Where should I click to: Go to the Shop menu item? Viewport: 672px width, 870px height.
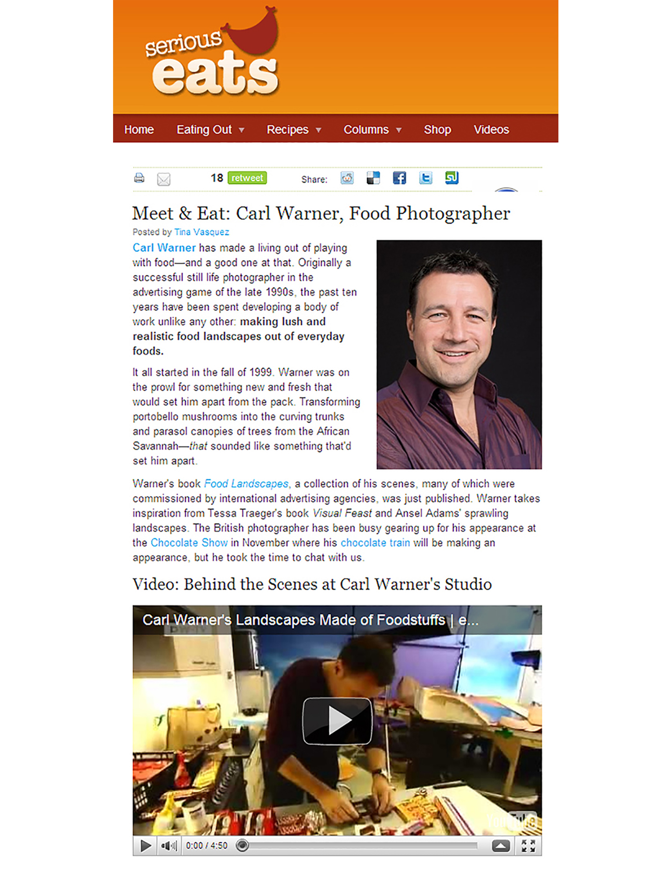pyautogui.click(x=437, y=129)
